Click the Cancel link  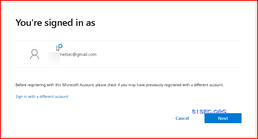(182, 118)
